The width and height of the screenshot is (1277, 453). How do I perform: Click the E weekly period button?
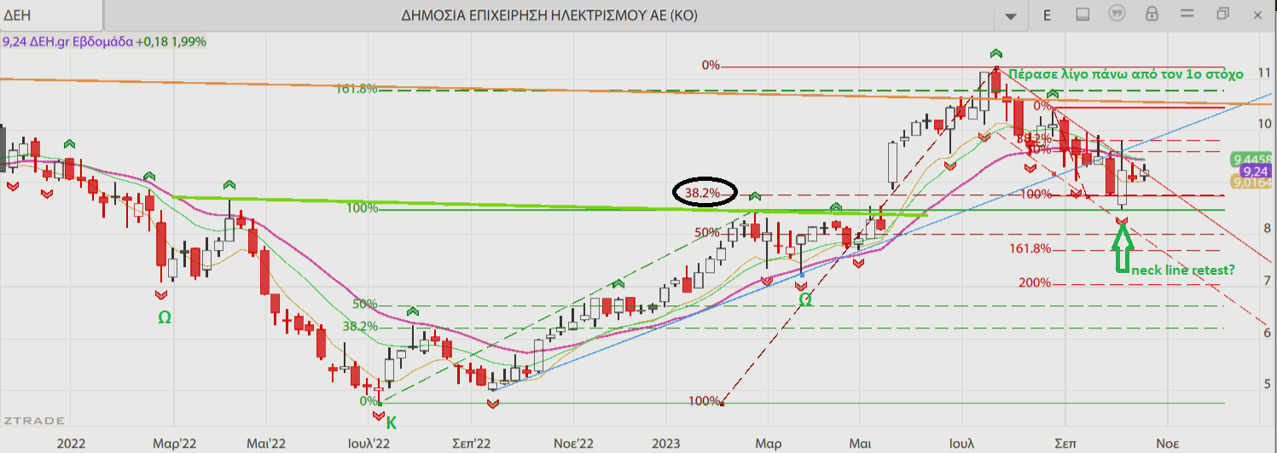pyautogui.click(x=1047, y=15)
